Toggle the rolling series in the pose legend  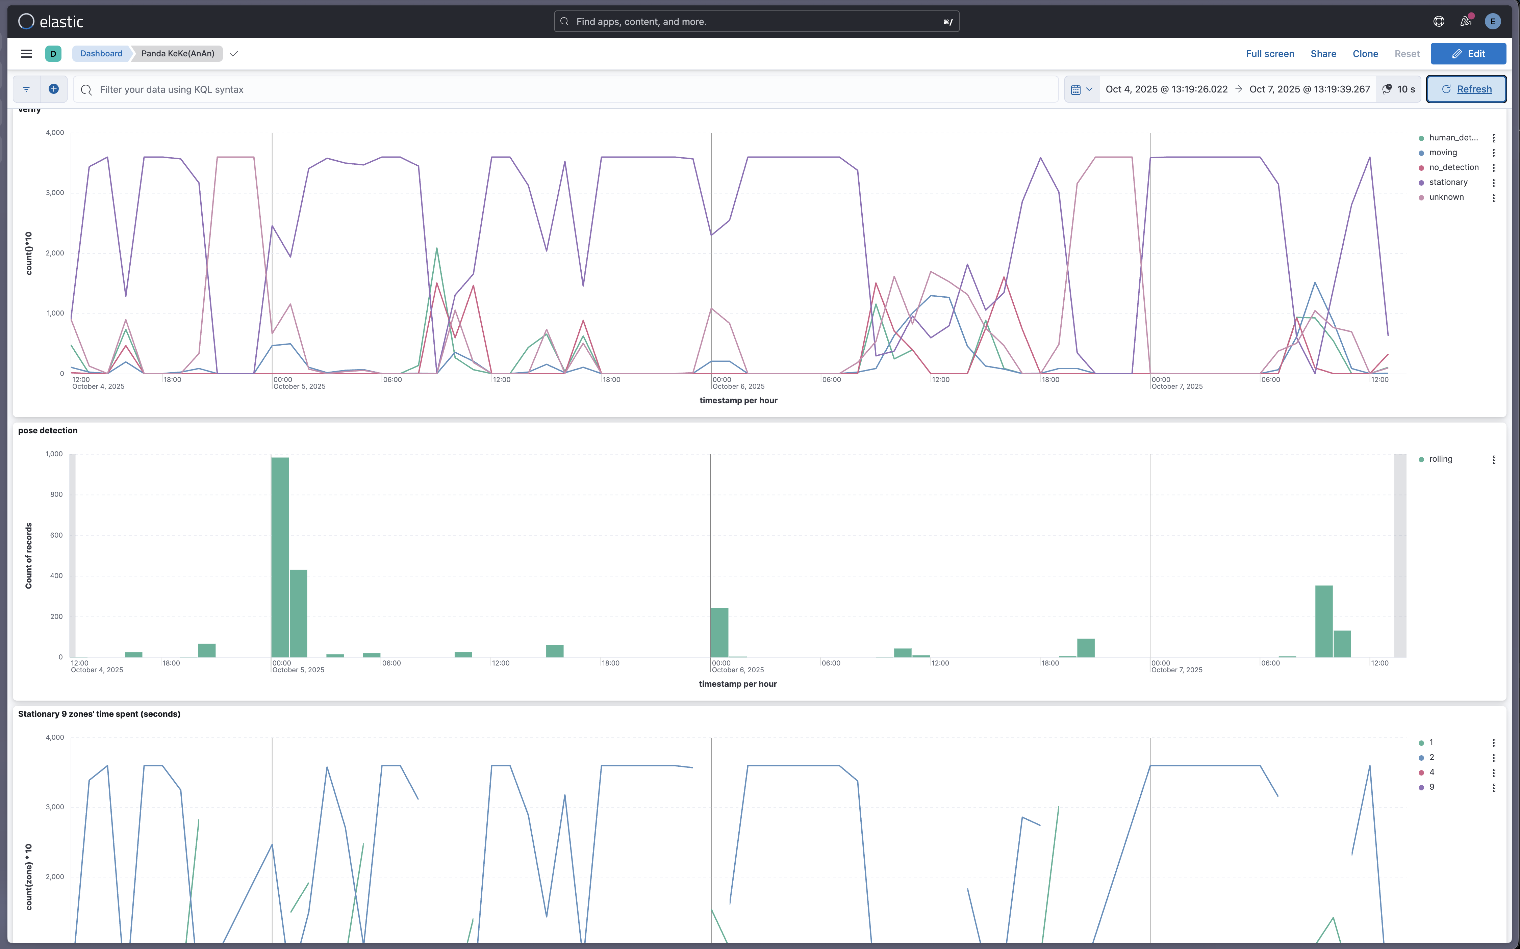coord(1440,459)
